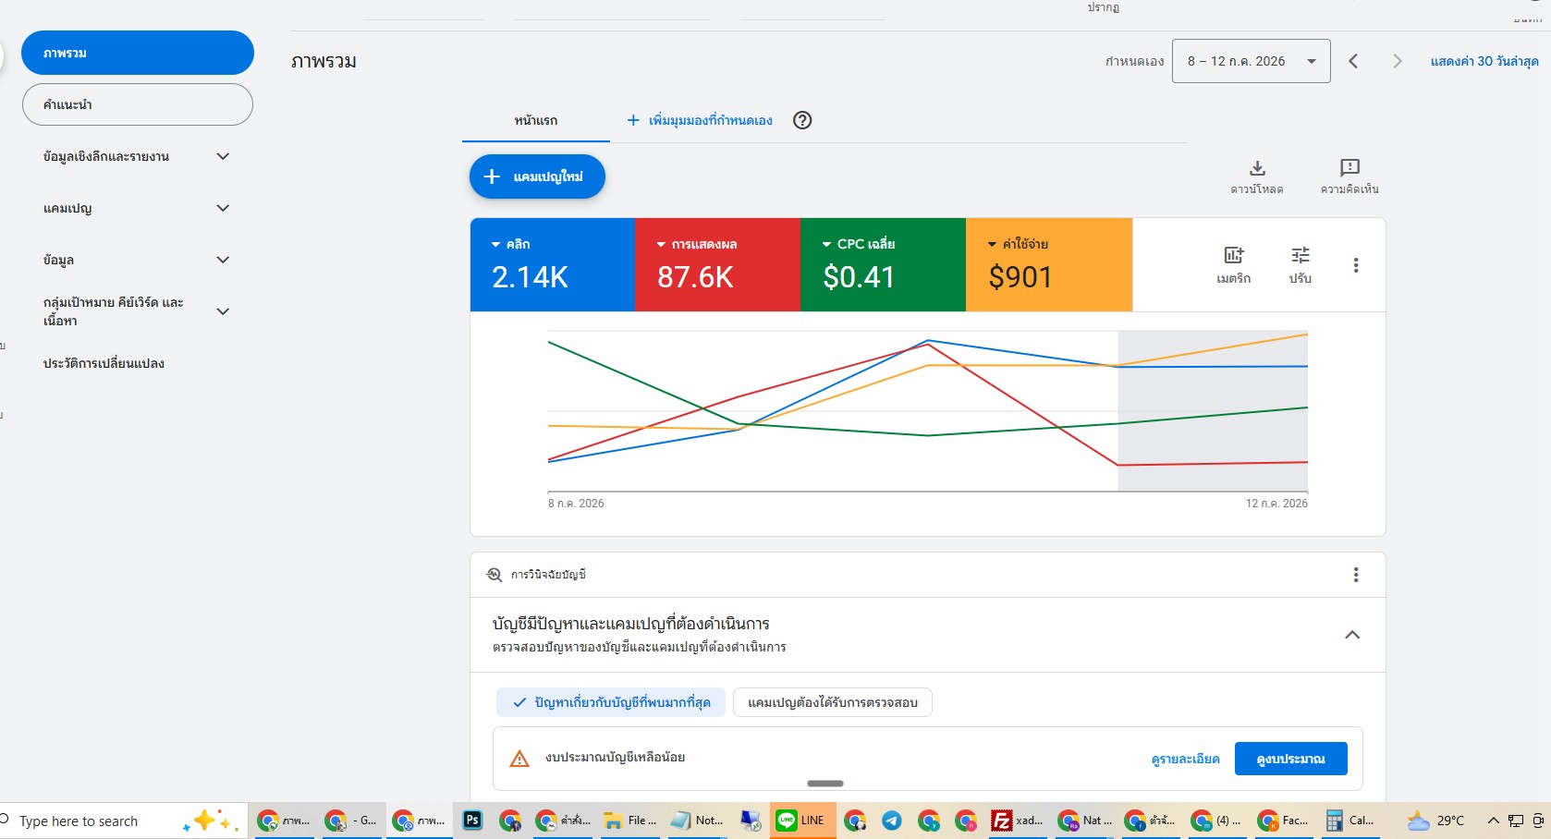Click the download (ดาวน์โหลด) icon

(x=1257, y=168)
